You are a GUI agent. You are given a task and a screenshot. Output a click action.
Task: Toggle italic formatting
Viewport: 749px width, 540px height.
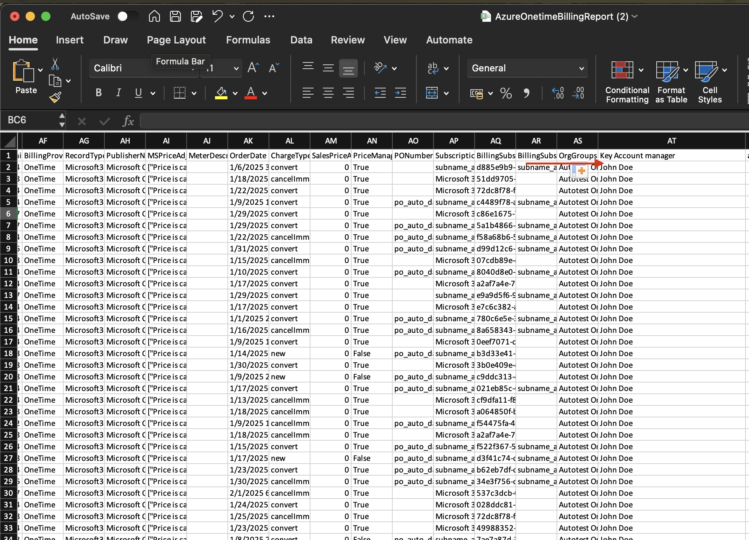click(x=118, y=93)
